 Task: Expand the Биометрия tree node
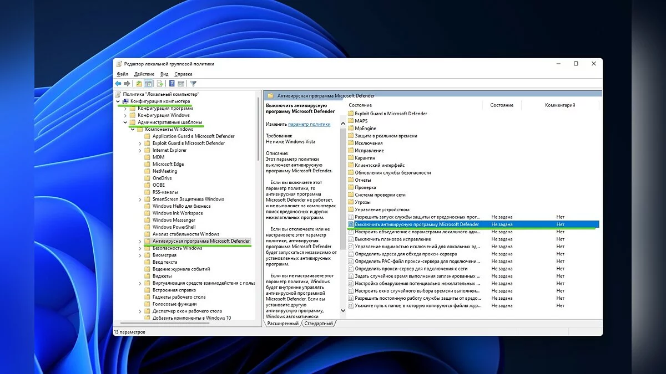[x=140, y=255]
